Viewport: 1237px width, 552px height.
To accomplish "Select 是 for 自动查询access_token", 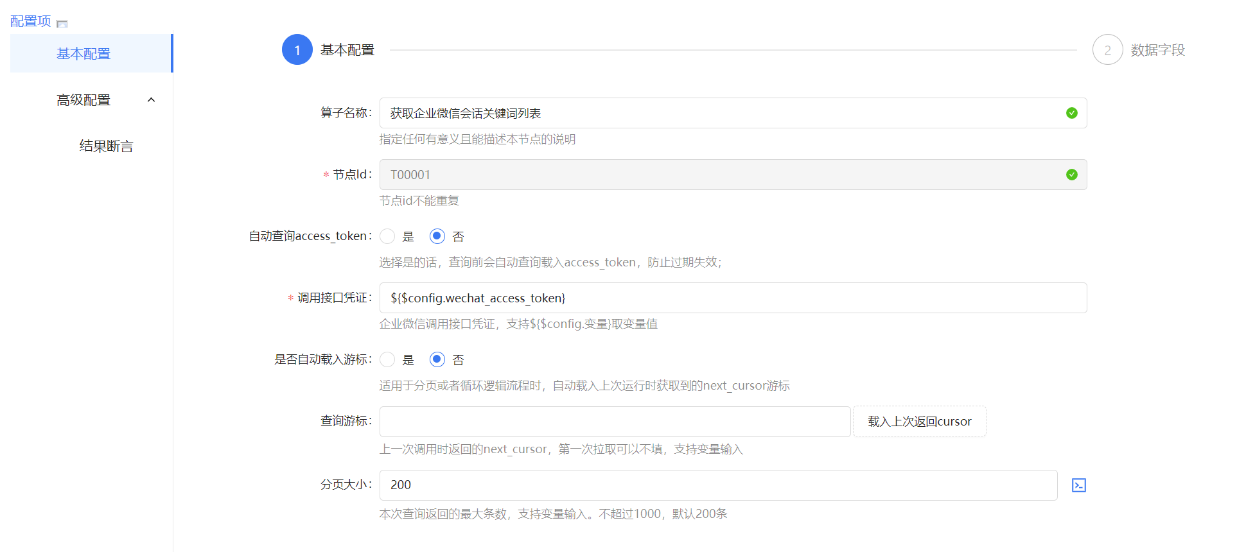I will click(x=387, y=236).
